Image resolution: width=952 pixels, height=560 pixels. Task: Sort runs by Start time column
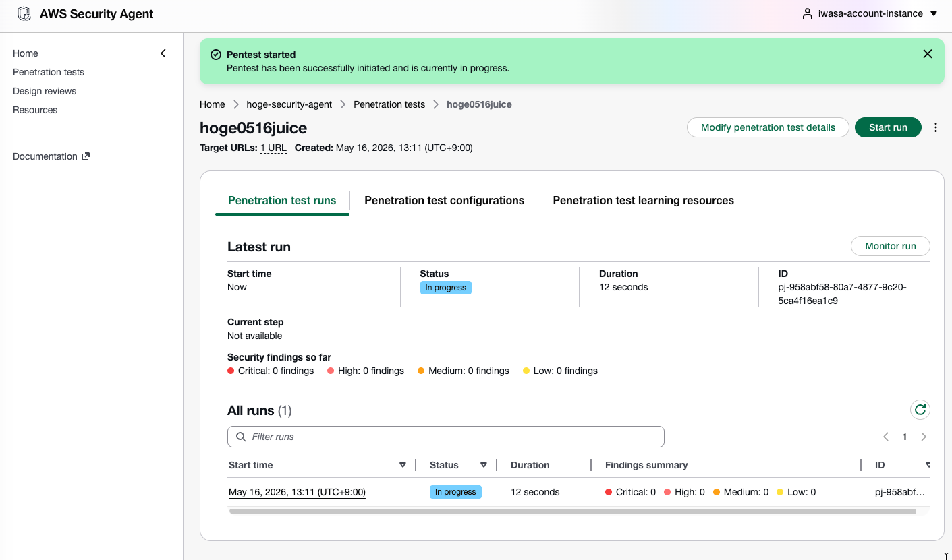pyautogui.click(x=403, y=465)
